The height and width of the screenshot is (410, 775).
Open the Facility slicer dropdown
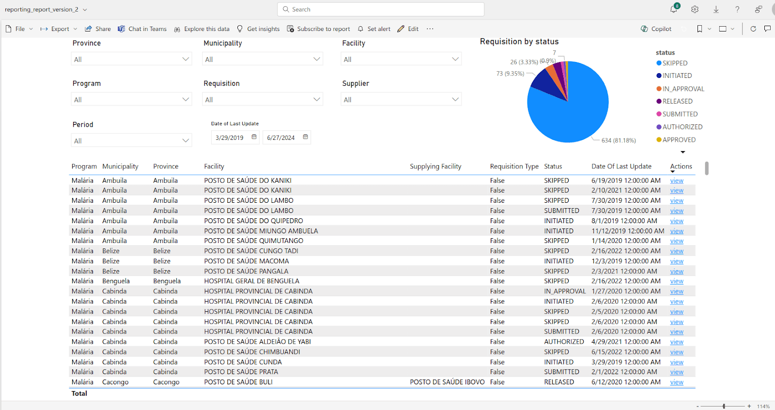401,59
